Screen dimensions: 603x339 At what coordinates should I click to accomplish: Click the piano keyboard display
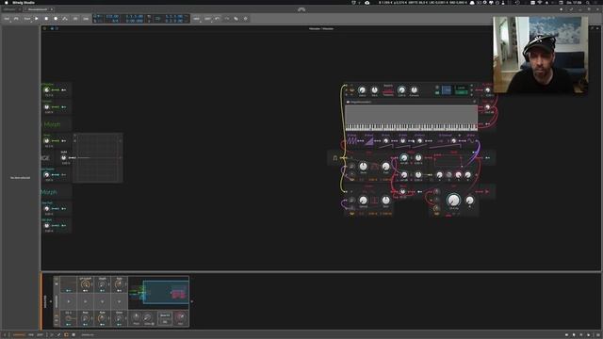pos(411,127)
